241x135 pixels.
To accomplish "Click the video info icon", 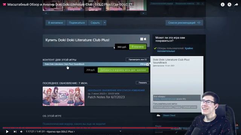I will coord(223,4).
